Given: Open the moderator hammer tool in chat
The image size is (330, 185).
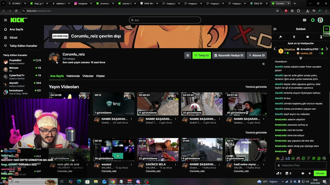Looking at the screenshot, I should click(x=280, y=37).
